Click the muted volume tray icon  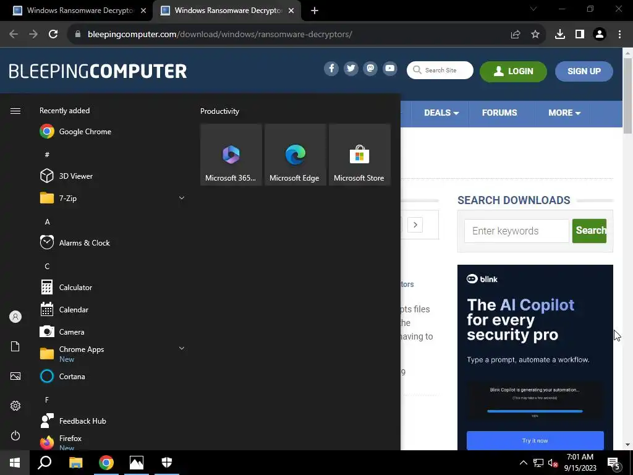tap(553, 463)
